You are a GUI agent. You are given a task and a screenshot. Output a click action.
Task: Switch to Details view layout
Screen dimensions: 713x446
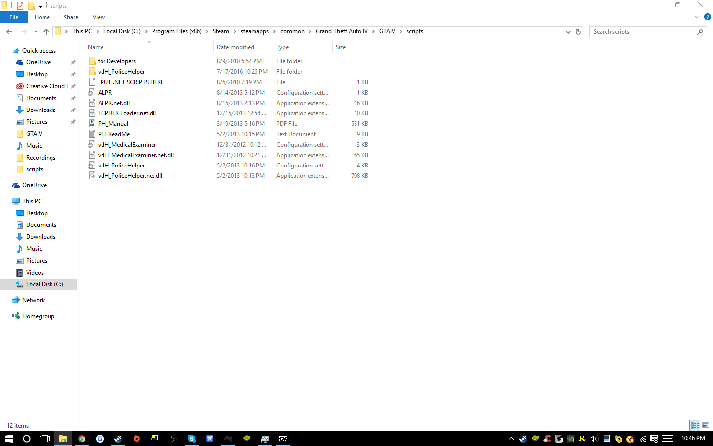point(695,425)
